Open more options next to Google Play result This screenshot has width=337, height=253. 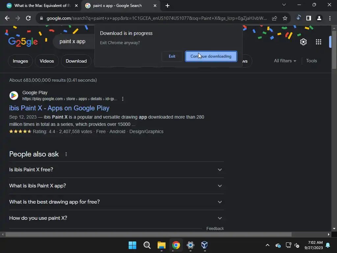pyautogui.click(x=122, y=99)
